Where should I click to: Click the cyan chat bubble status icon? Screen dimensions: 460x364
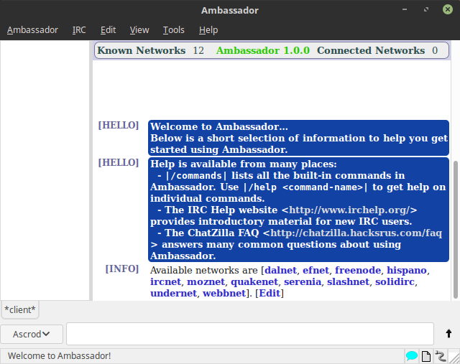[x=412, y=356]
